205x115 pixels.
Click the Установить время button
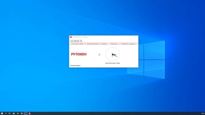78,44
